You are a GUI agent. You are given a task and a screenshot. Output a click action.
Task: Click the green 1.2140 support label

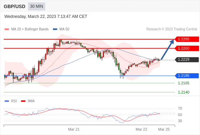point(183,92)
